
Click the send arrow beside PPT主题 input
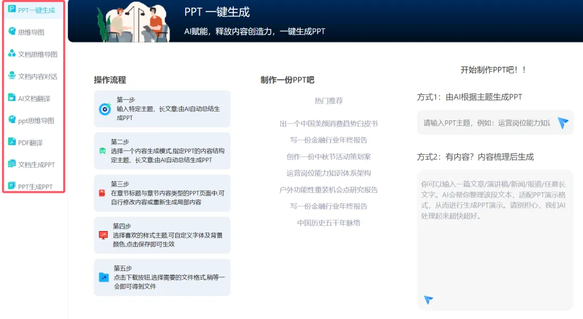coord(563,123)
